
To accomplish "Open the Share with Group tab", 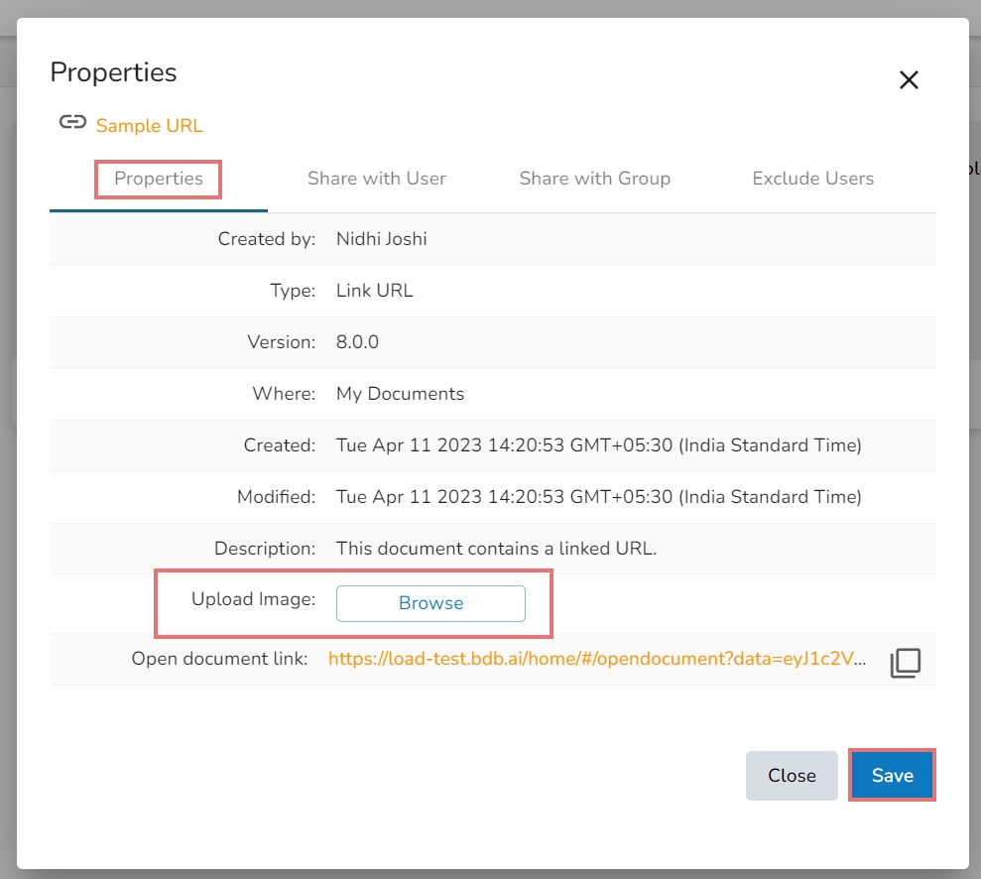I will [x=594, y=180].
